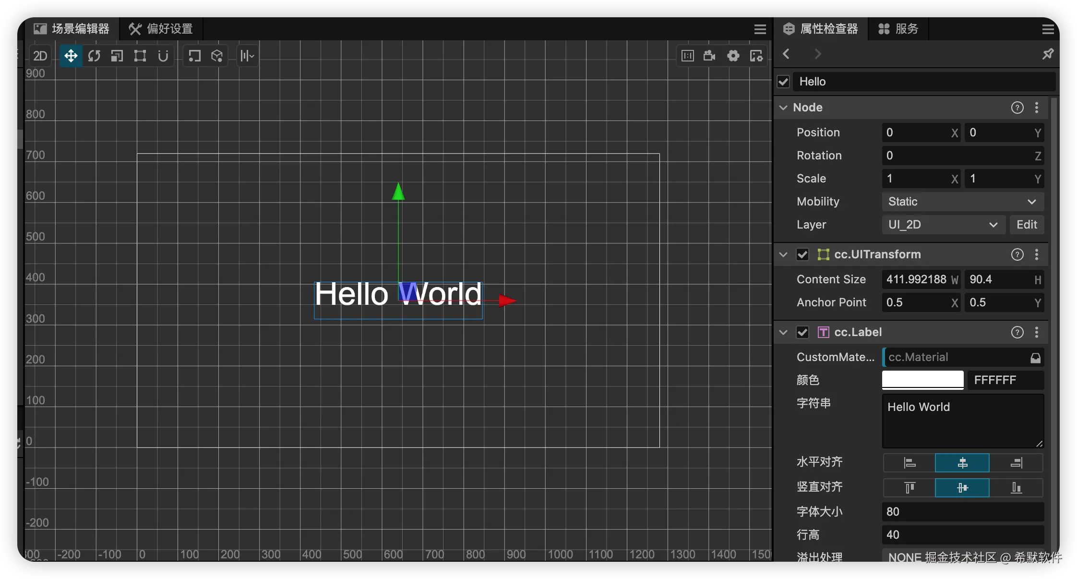Open Node section help icon

pos(1017,108)
